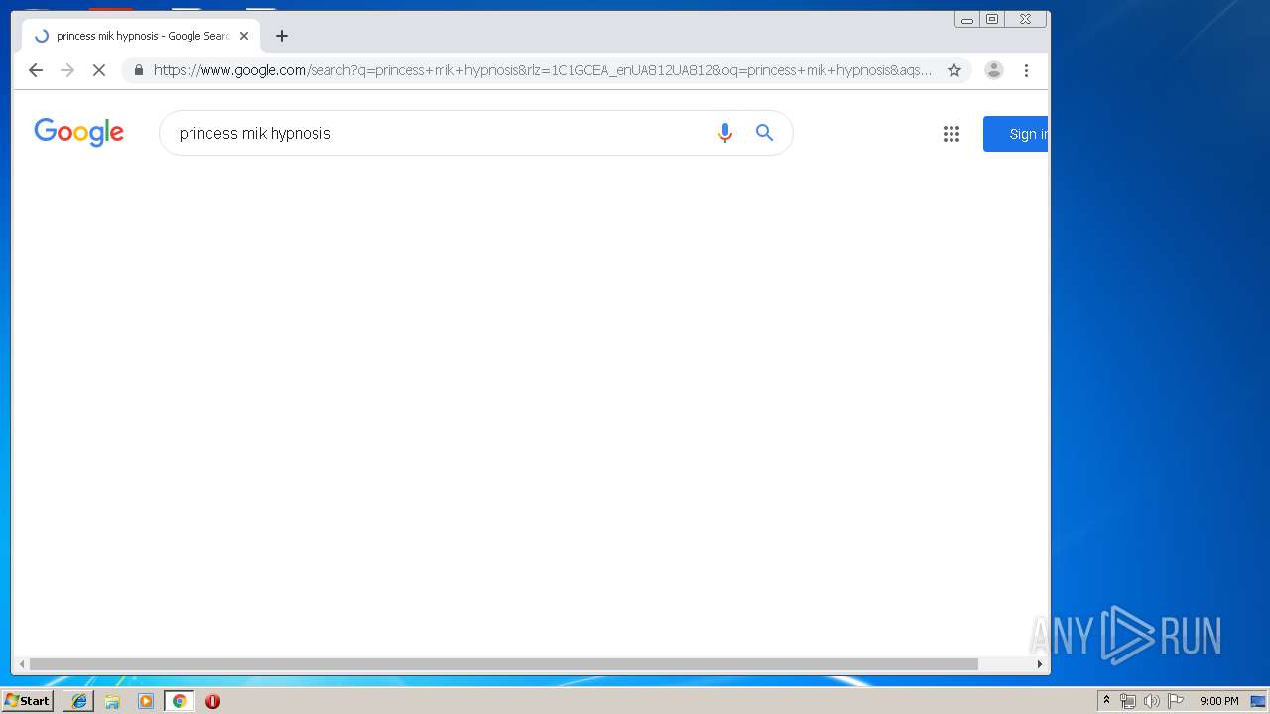Viewport: 1270px width, 714px height.
Task: Move the horizontal scrollbar thumb
Action: tap(504, 664)
